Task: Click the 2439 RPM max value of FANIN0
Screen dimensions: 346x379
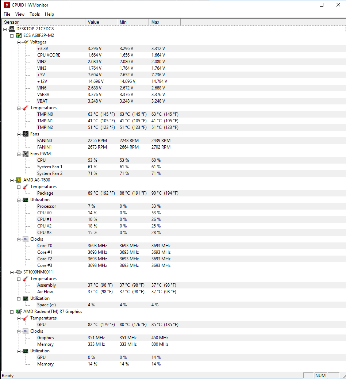Action: pyautogui.click(x=161, y=141)
